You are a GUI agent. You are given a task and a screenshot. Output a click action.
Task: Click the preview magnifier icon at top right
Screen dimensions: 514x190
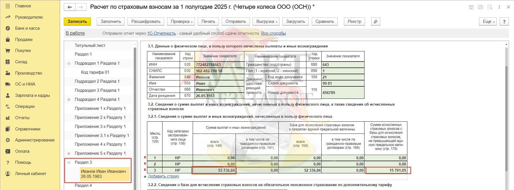(490, 7)
